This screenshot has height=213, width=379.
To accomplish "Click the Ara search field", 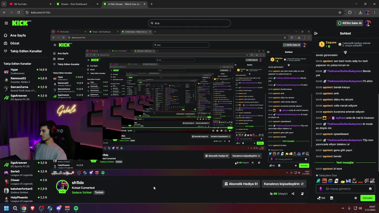I will coord(189,23).
